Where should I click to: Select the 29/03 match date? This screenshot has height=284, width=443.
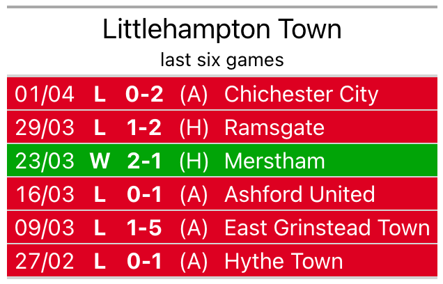pos(45,128)
